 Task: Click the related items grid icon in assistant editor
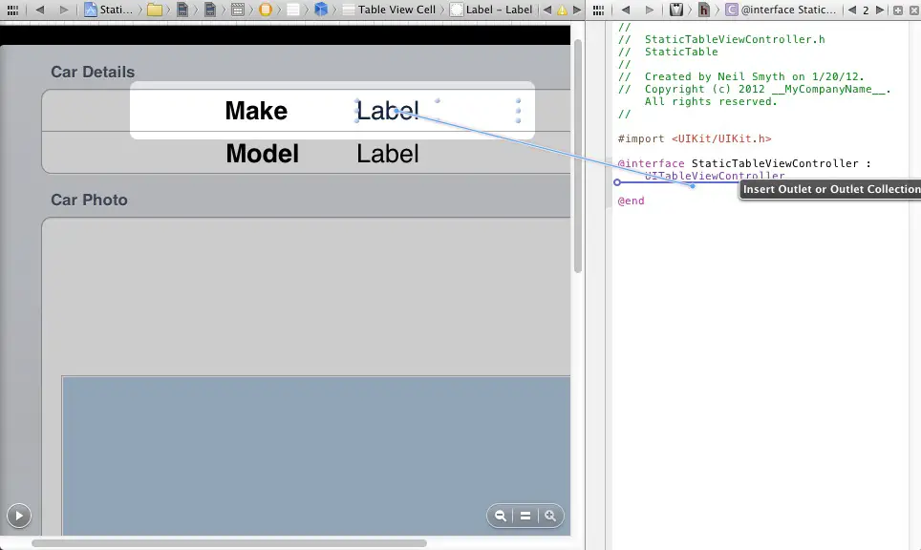point(598,10)
